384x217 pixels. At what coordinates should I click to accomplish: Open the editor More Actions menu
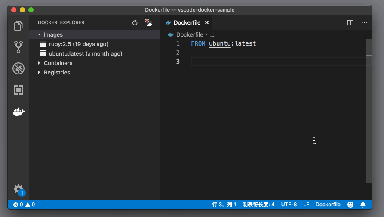coord(364,22)
